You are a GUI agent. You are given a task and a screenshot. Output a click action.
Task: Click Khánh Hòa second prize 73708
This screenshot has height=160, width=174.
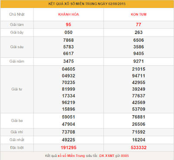click(68, 132)
